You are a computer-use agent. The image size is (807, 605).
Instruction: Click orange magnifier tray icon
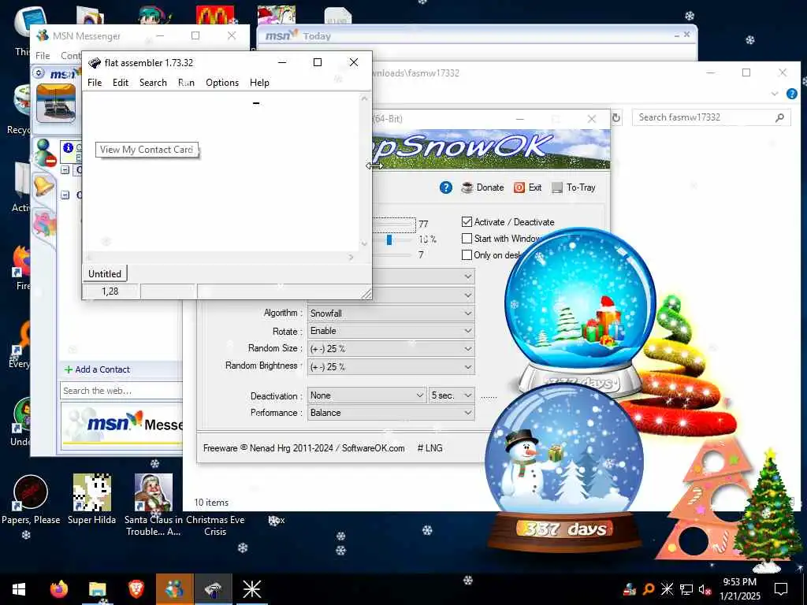point(649,589)
